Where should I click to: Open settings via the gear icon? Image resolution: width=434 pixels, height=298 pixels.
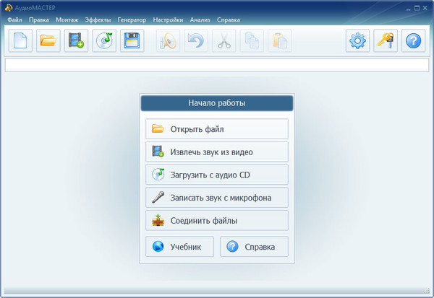[x=357, y=41]
